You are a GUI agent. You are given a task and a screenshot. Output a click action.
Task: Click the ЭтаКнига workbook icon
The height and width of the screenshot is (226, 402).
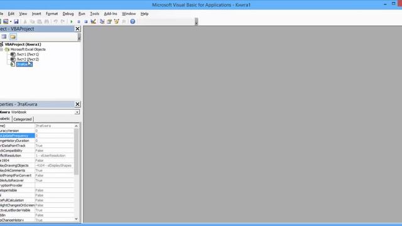coord(13,64)
